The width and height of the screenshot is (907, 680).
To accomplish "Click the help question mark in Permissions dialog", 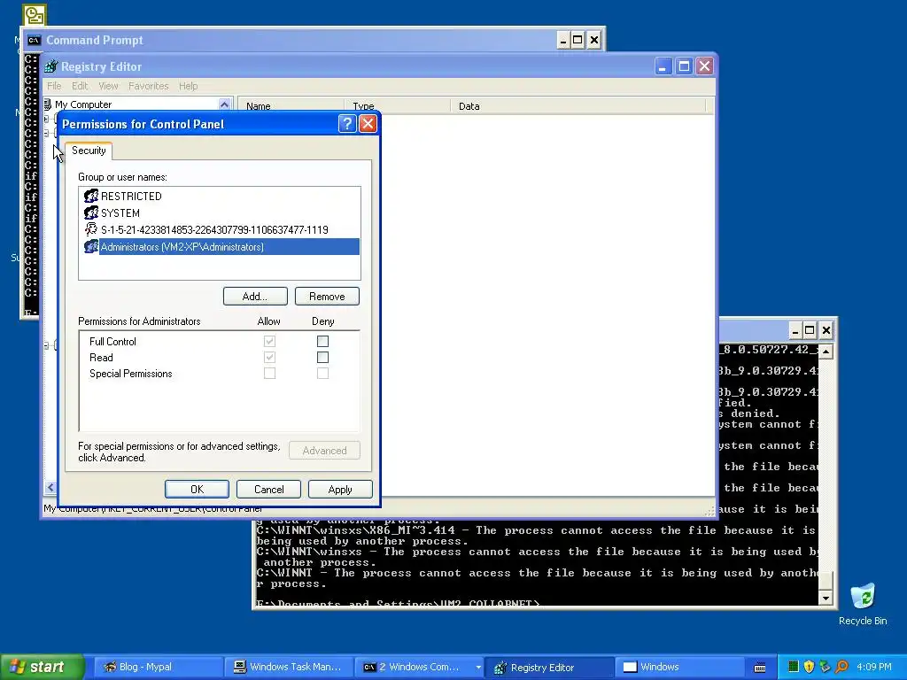I will click(347, 124).
